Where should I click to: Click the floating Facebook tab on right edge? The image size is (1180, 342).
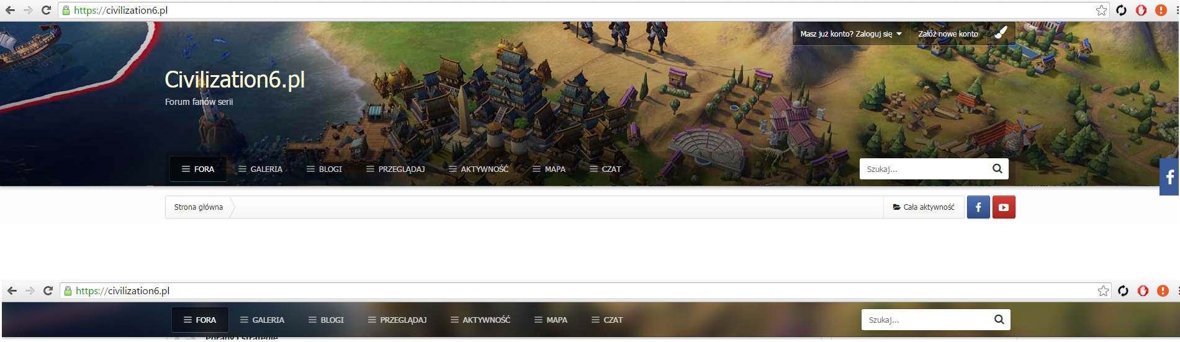point(1169,178)
